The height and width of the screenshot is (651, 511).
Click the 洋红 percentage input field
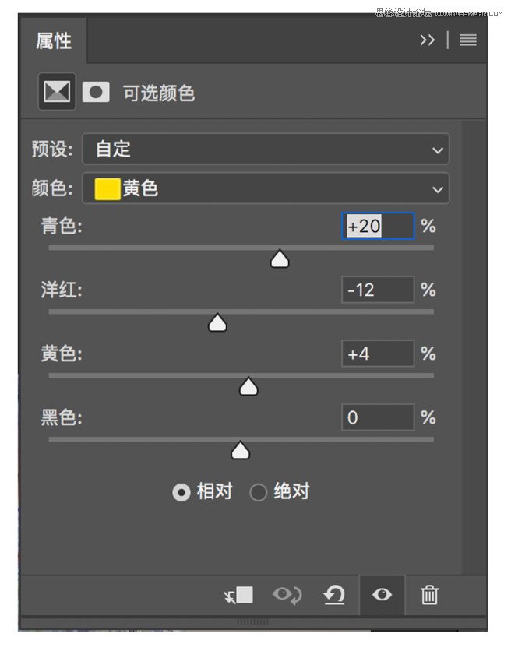[x=378, y=290]
